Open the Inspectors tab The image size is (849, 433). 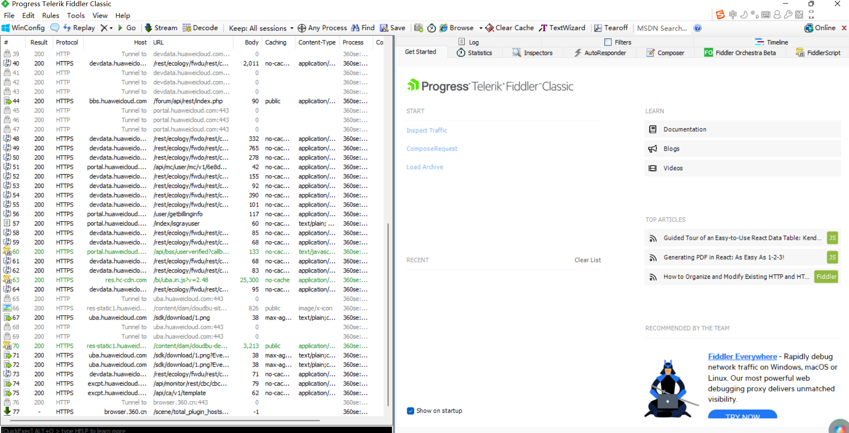tap(532, 53)
